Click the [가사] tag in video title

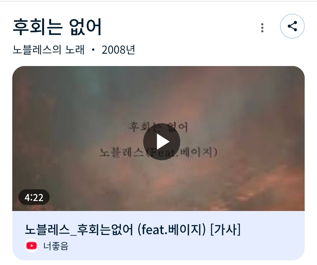pyautogui.click(x=225, y=229)
